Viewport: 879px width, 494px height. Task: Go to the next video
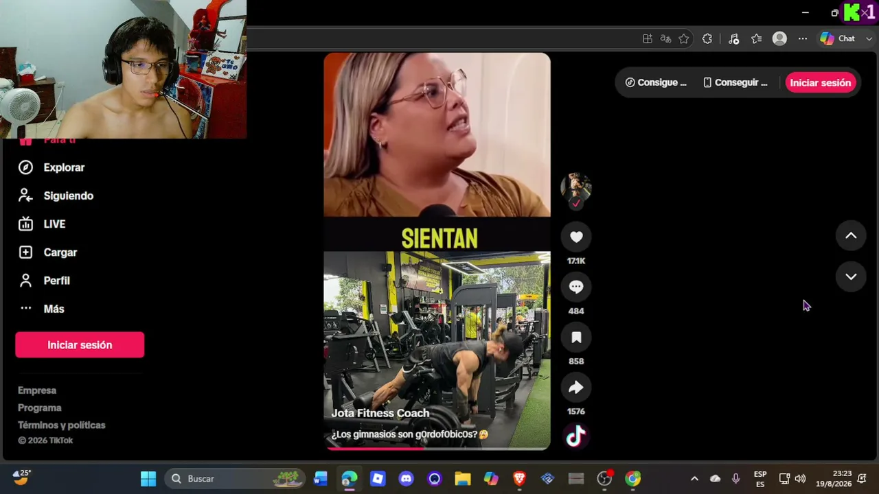(x=851, y=277)
